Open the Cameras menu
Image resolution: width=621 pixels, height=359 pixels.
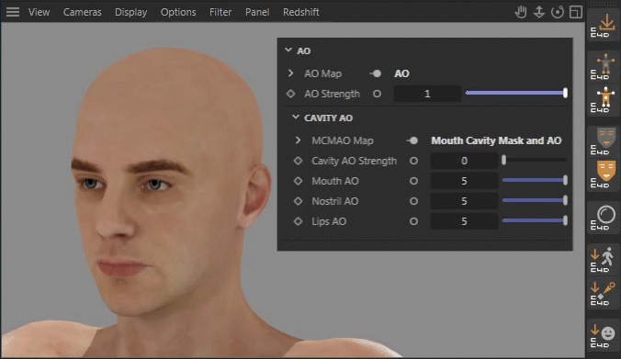[x=83, y=12]
